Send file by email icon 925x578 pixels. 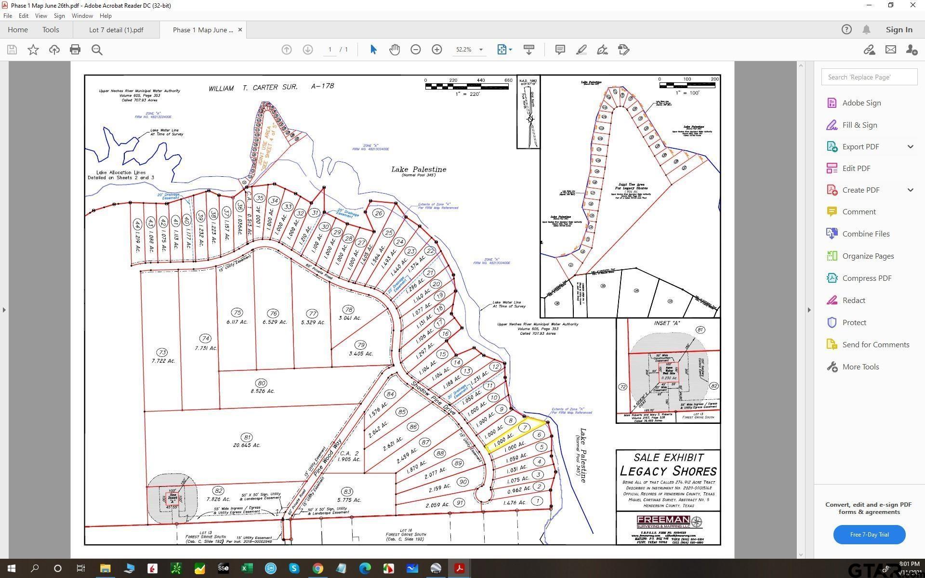890,50
